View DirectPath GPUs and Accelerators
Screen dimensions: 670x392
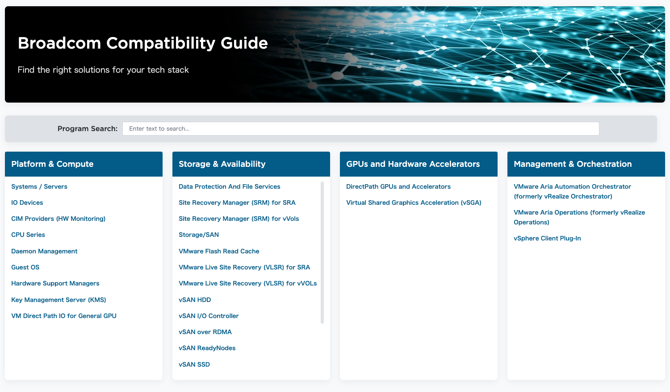[x=398, y=186]
